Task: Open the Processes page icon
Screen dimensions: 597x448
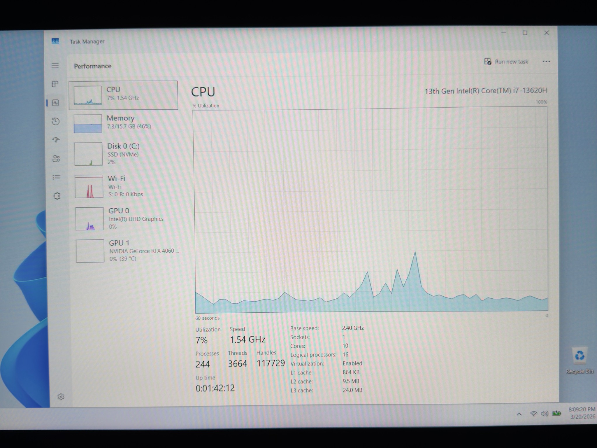Action: coord(55,84)
